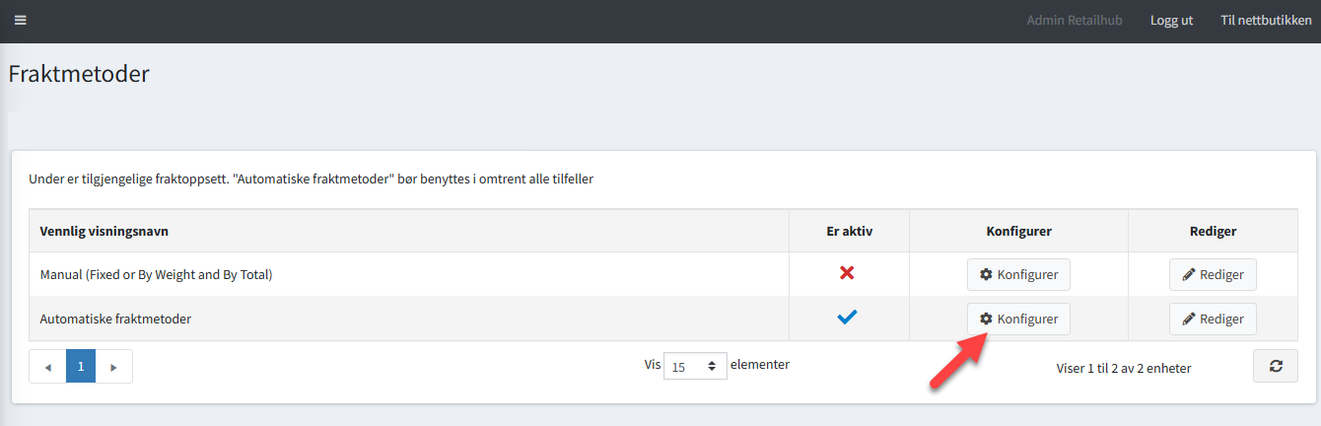Edit Automatiske fraktmetoder entry

[1212, 319]
